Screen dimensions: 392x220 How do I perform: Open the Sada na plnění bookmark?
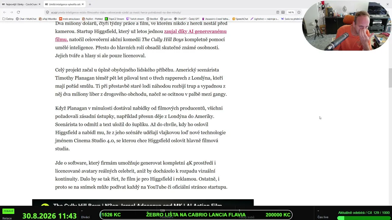tap(292, 19)
